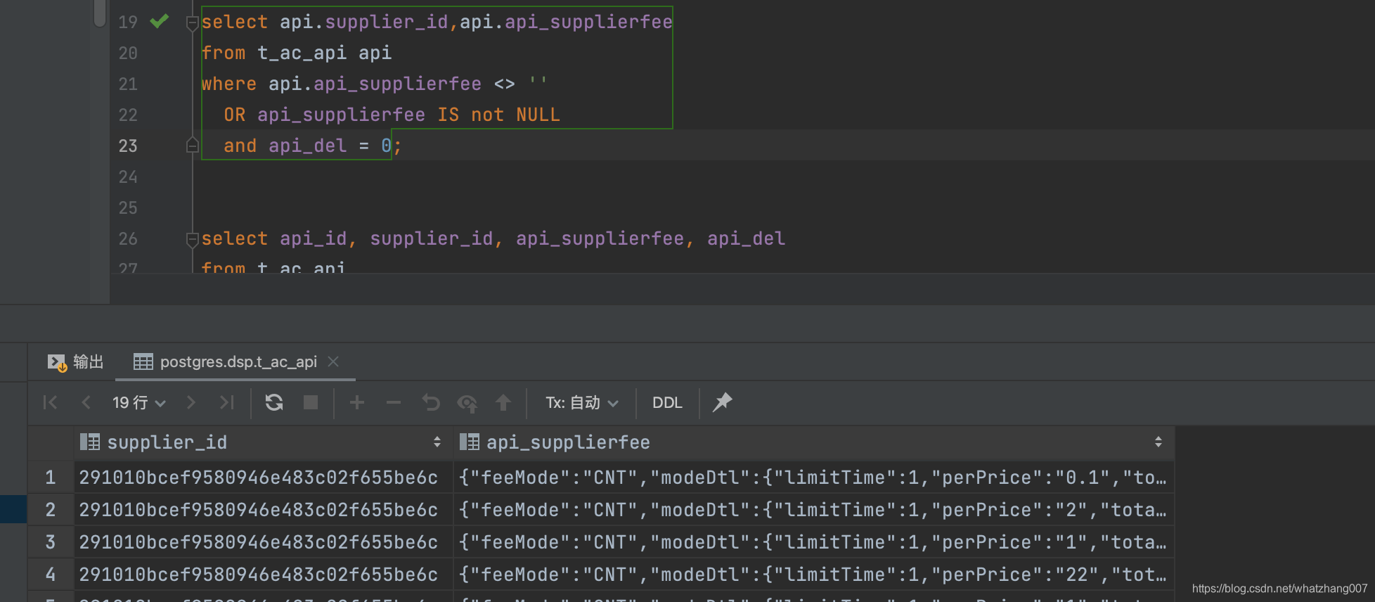This screenshot has width=1375, height=602.
Task: Reload the result data
Action: pos(274,402)
